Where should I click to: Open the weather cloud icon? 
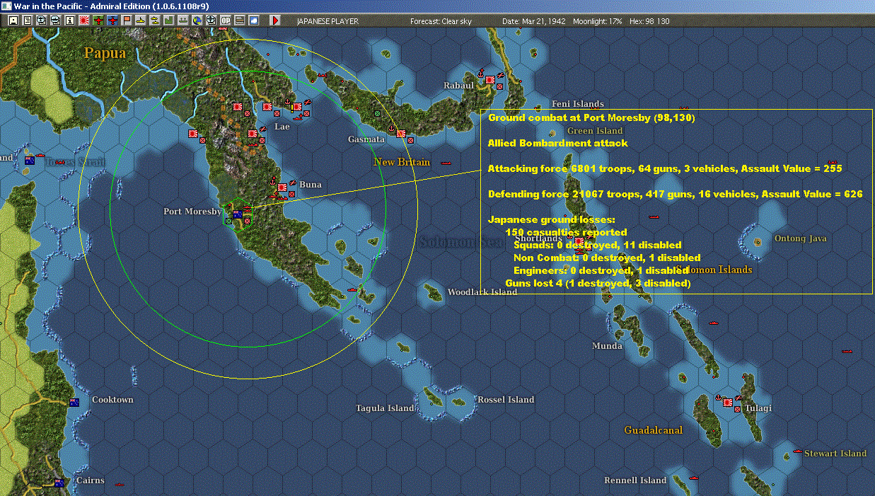pyautogui.click(x=254, y=21)
